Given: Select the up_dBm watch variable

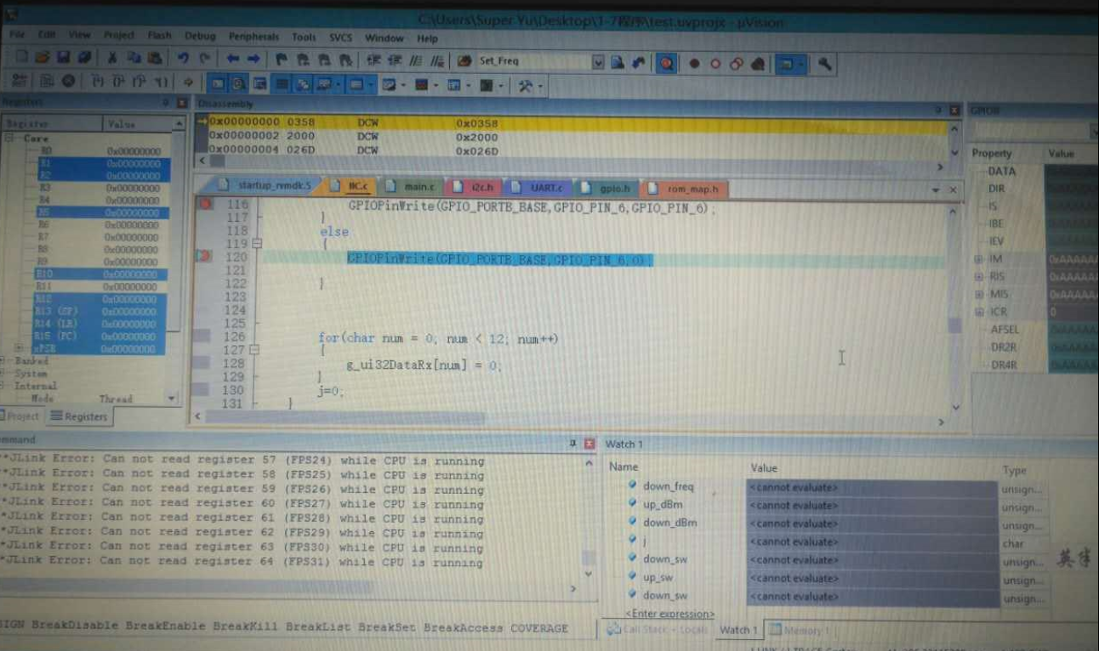Looking at the screenshot, I should click(x=663, y=505).
